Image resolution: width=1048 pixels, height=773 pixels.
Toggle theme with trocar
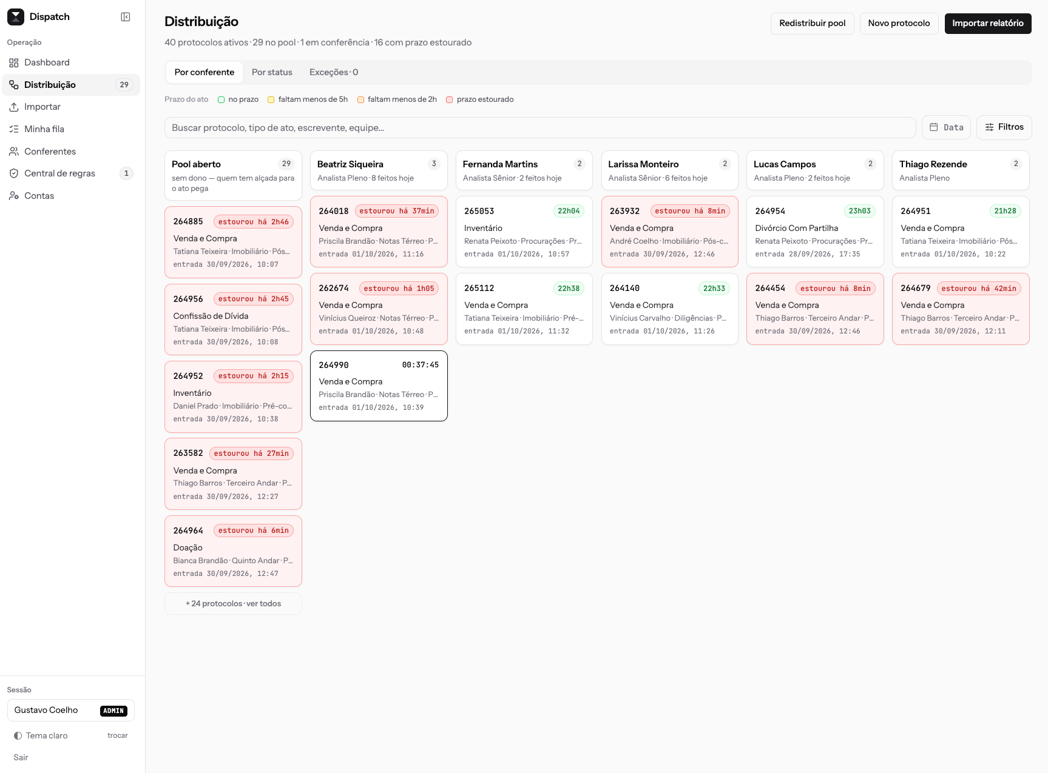118,735
